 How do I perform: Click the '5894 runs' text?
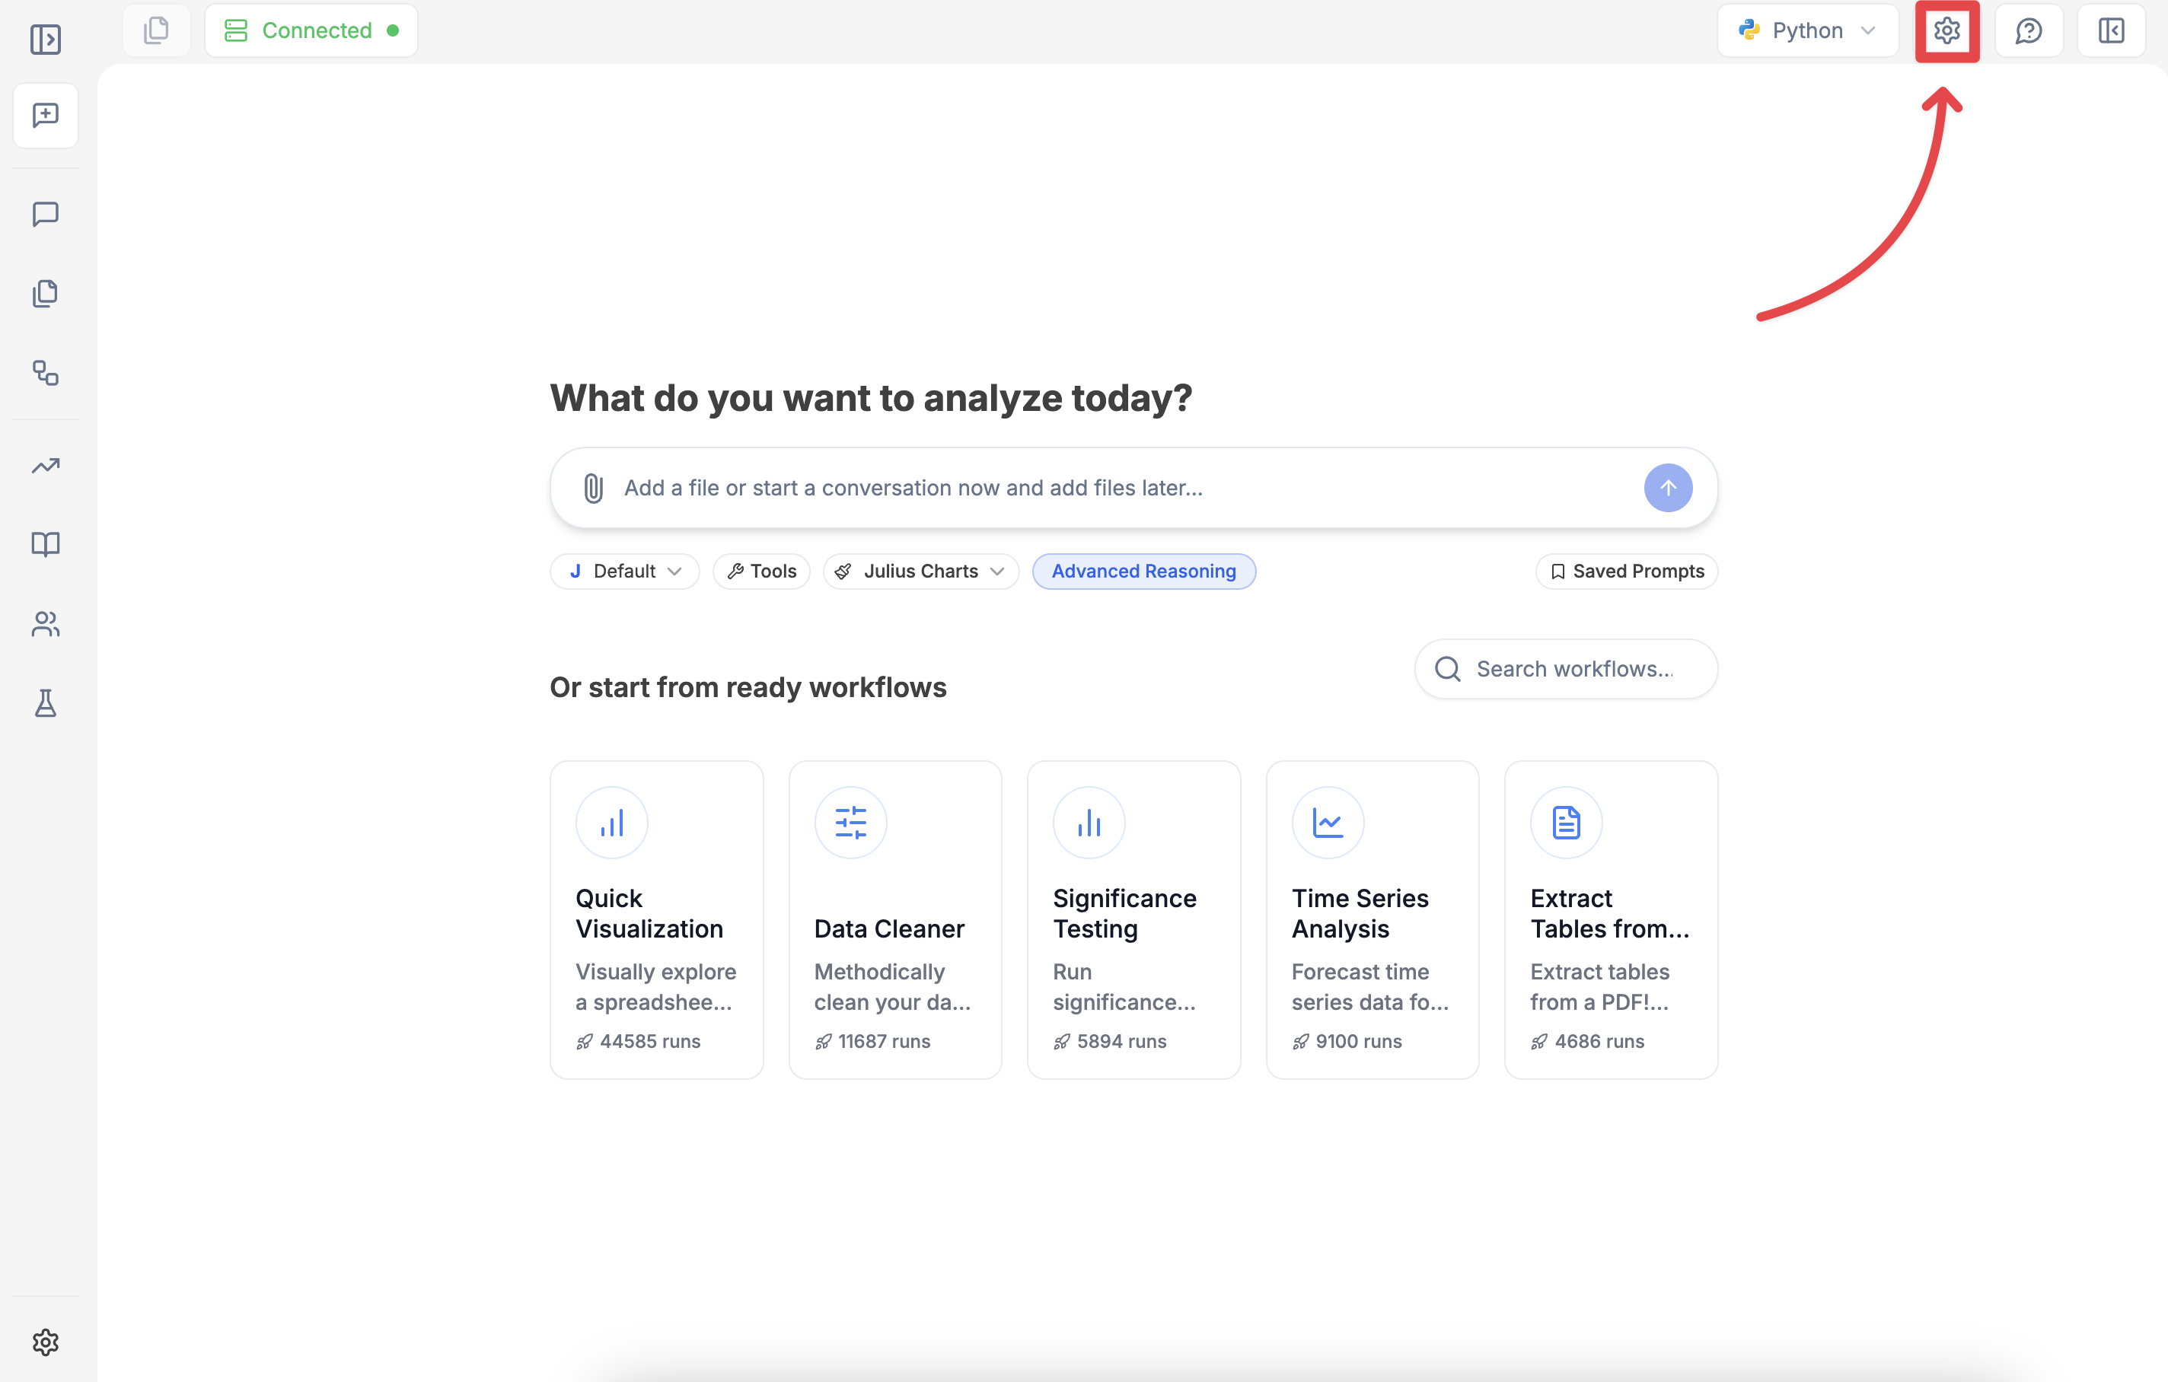click(1122, 1041)
